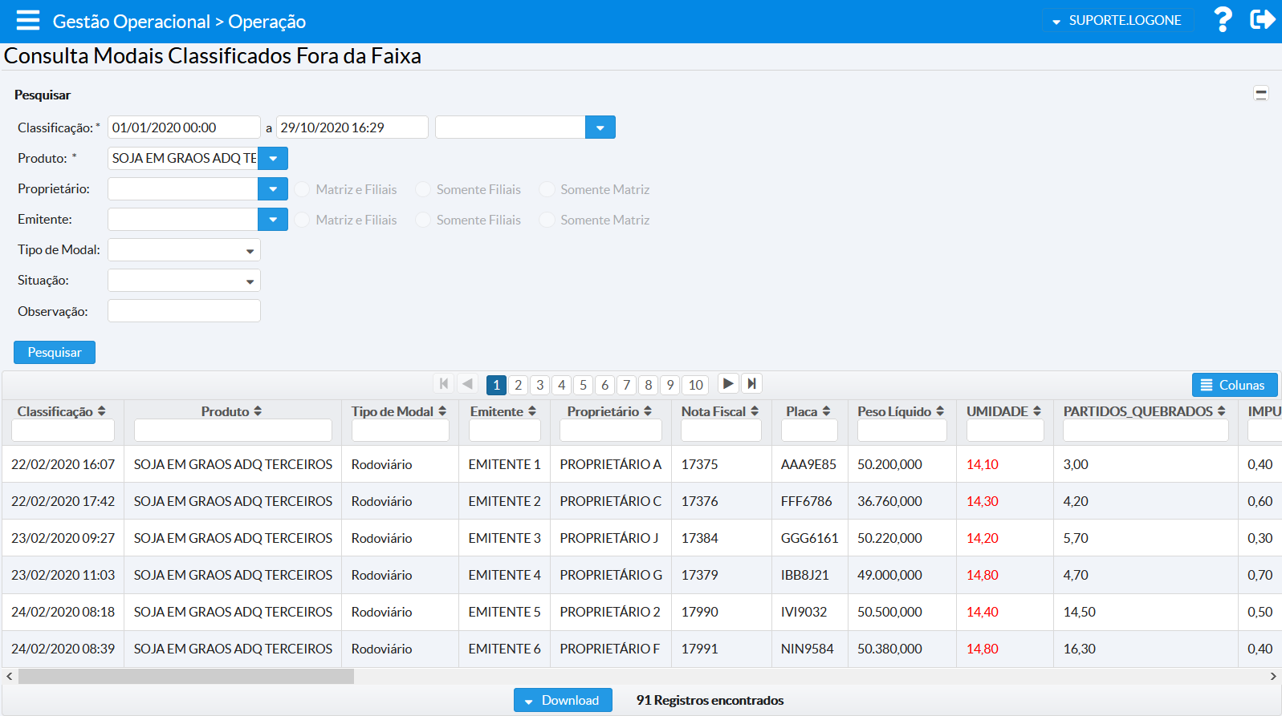The width and height of the screenshot is (1282, 716).
Task: Click the Observação text field
Action: 184,311
